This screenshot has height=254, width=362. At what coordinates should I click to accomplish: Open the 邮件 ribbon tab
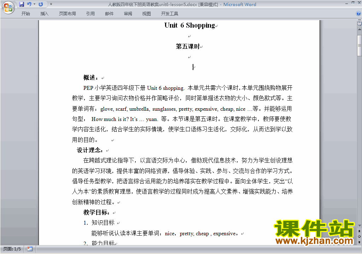point(109,14)
